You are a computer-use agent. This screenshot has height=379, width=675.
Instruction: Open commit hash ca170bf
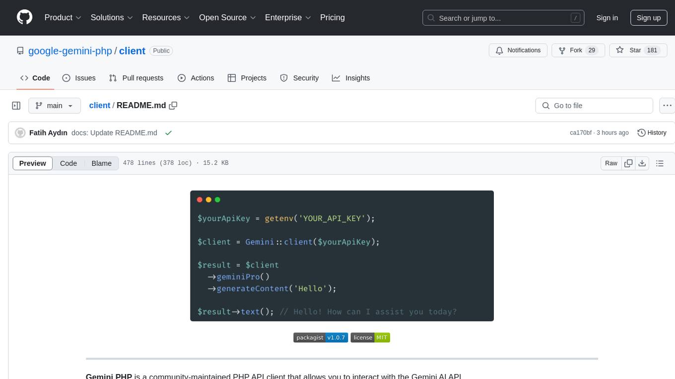(581, 133)
